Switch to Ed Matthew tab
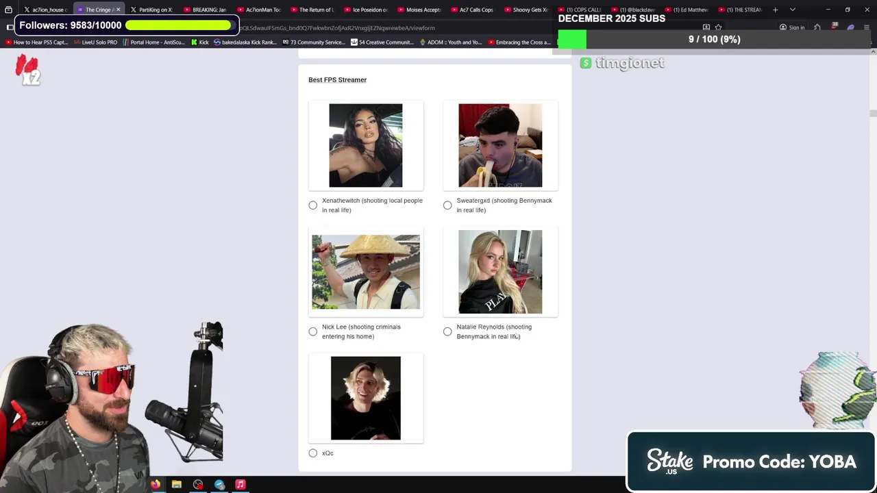The height and width of the screenshot is (493, 877). pyautogui.click(x=687, y=10)
